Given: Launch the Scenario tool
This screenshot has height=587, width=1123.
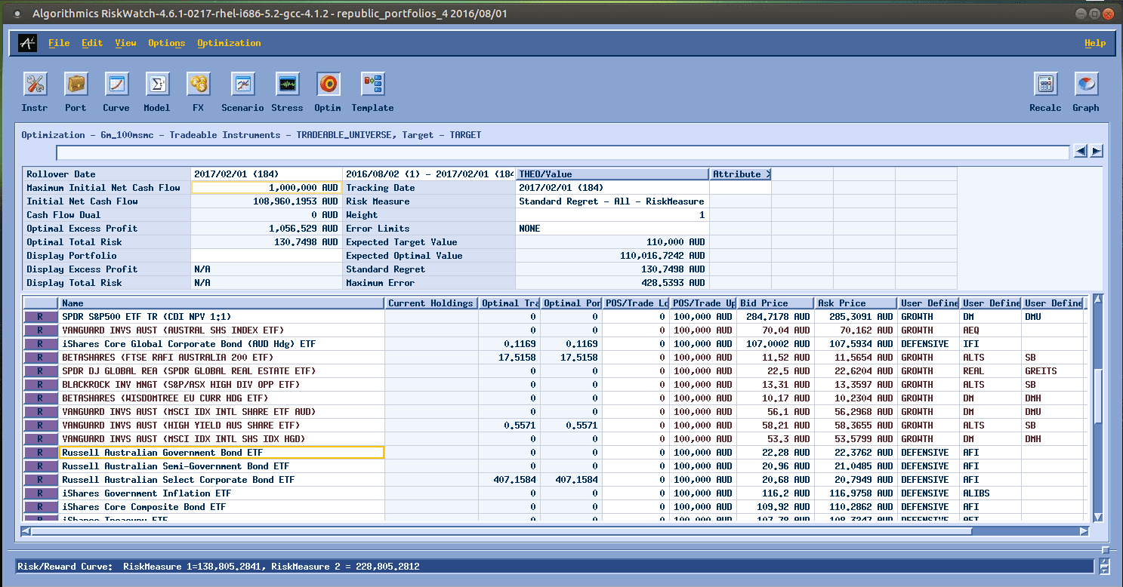Looking at the screenshot, I should tap(242, 85).
